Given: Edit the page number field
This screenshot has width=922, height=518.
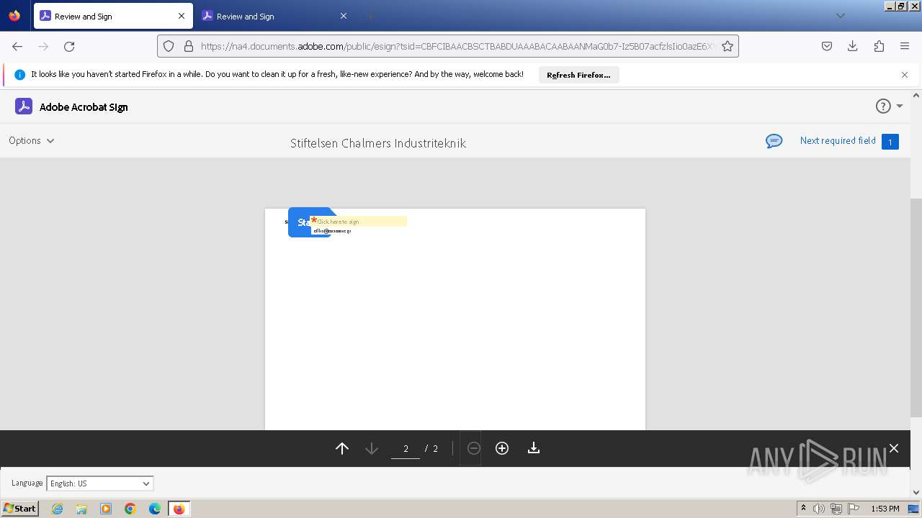Looking at the screenshot, I should (406, 449).
